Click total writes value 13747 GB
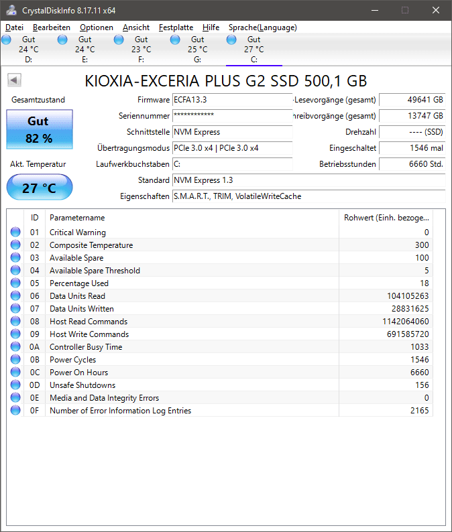The width and height of the screenshot is (452, 532). point(412,116)
